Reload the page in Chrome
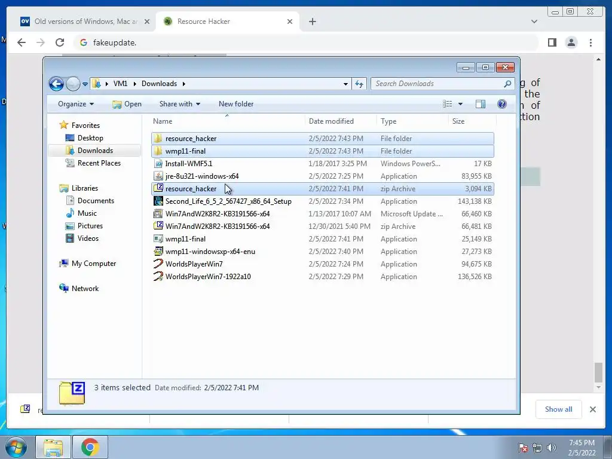Screen dimensions: 612x459 point(60,42)
